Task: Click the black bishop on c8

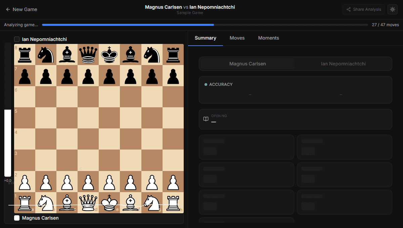Action: click(67, 54)
